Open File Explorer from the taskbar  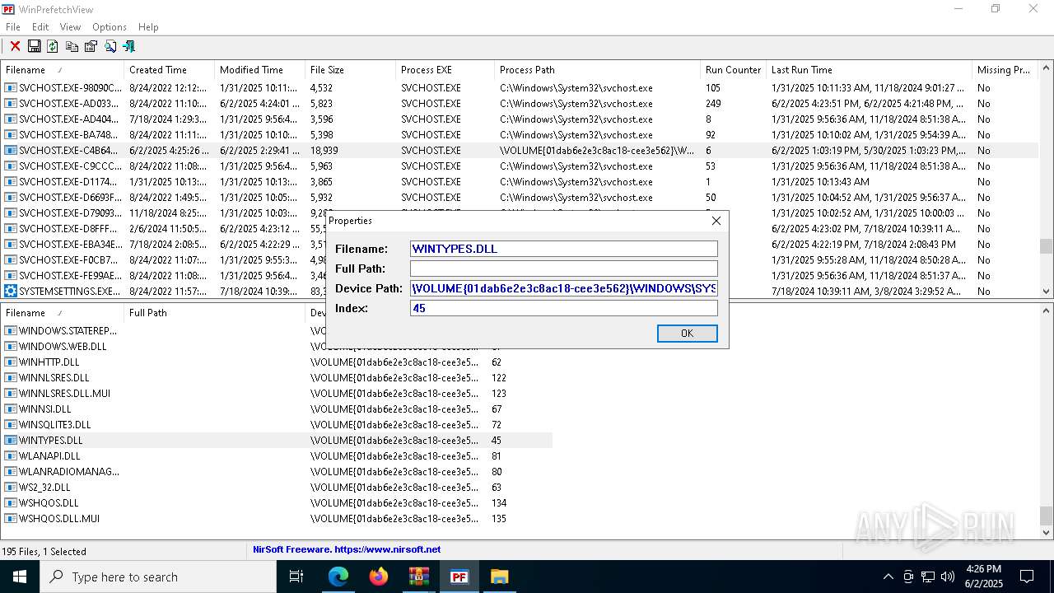point(500,577)
